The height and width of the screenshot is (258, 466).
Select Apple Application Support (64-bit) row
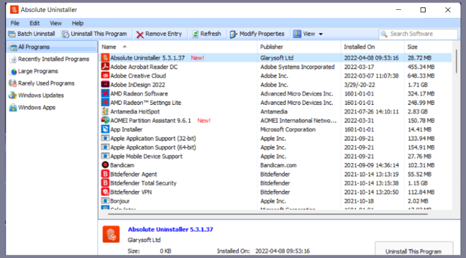[x=275, y=147]
